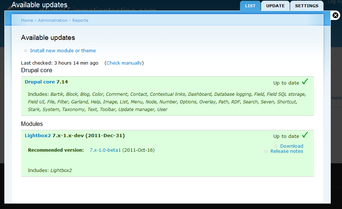Click the 'Last checked: 3 hours 14 min ago' text

coord(60,63)
